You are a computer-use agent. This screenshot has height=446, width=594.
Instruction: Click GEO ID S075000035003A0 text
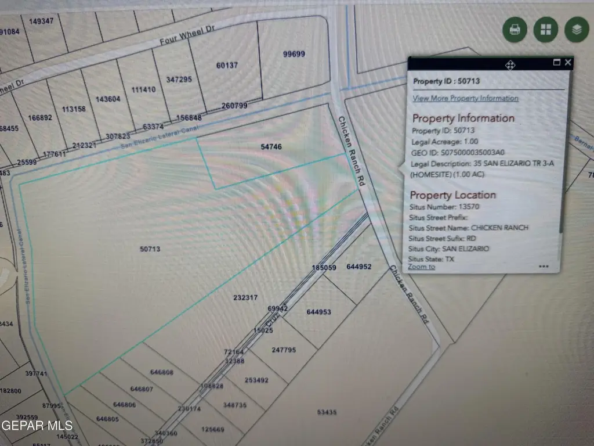coord(458,153)
